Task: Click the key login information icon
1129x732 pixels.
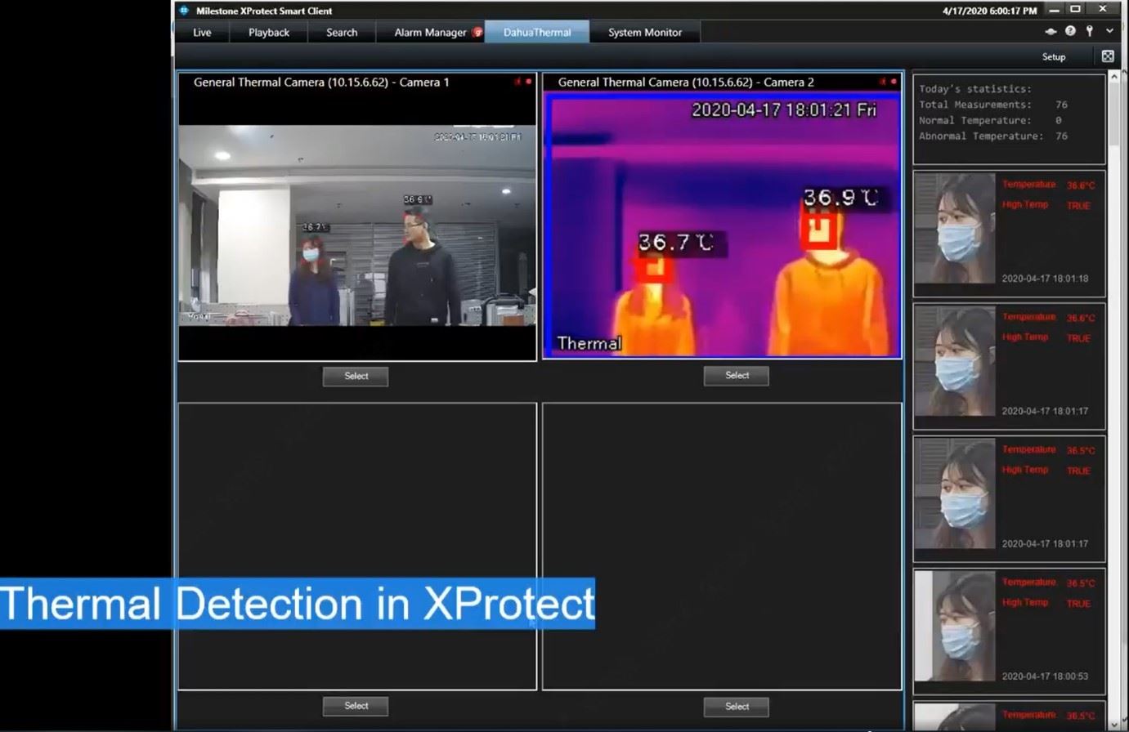Action: click(x=1090, y=31)
